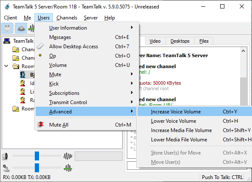Viewport: 252px width, 182px height.
Task: Click the microphone gain icon
Action: click(x=6, y=168)
